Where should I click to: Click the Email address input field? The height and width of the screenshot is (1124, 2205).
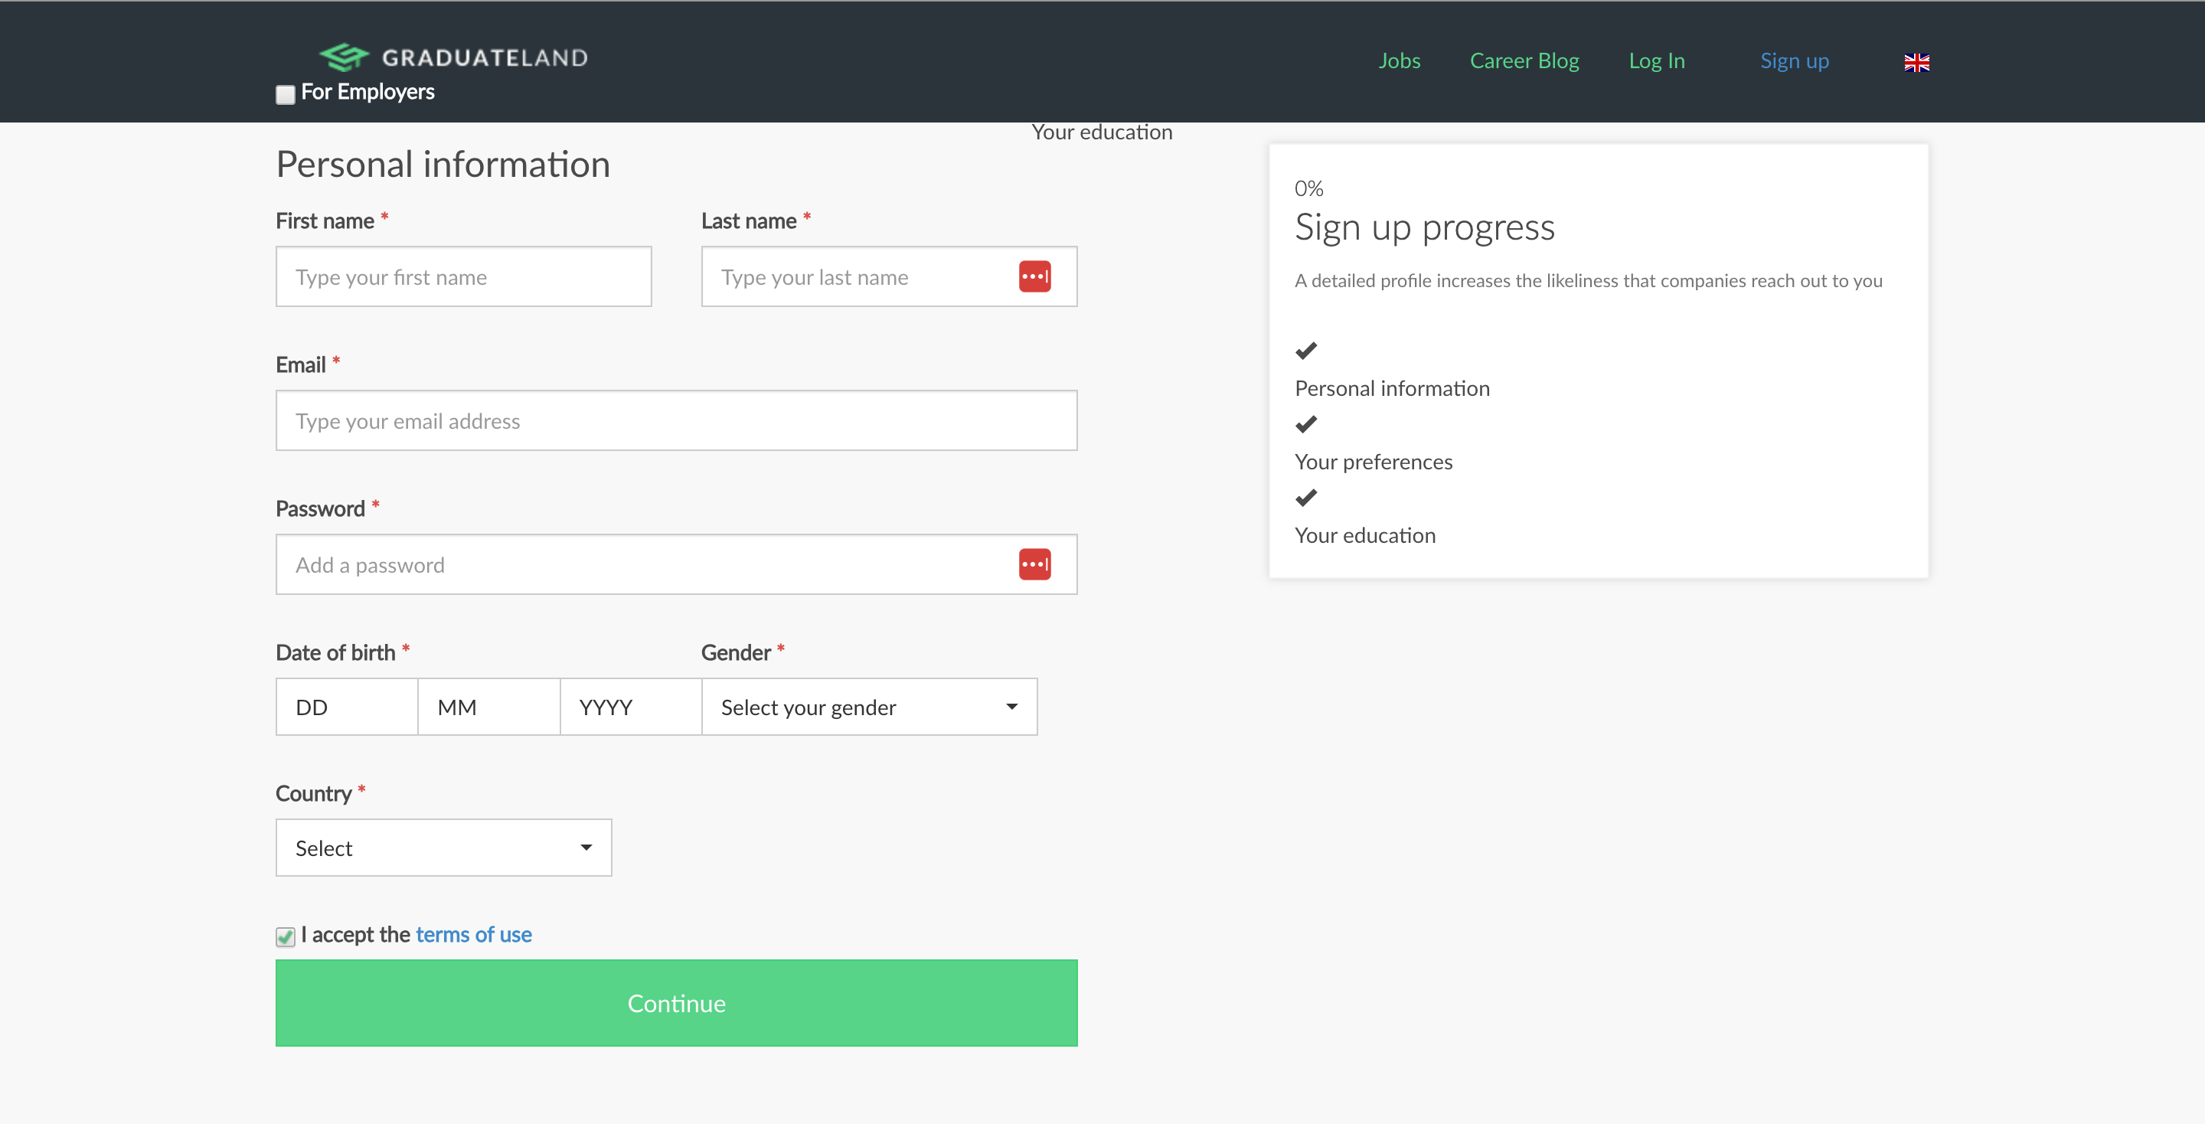(676, 420)
